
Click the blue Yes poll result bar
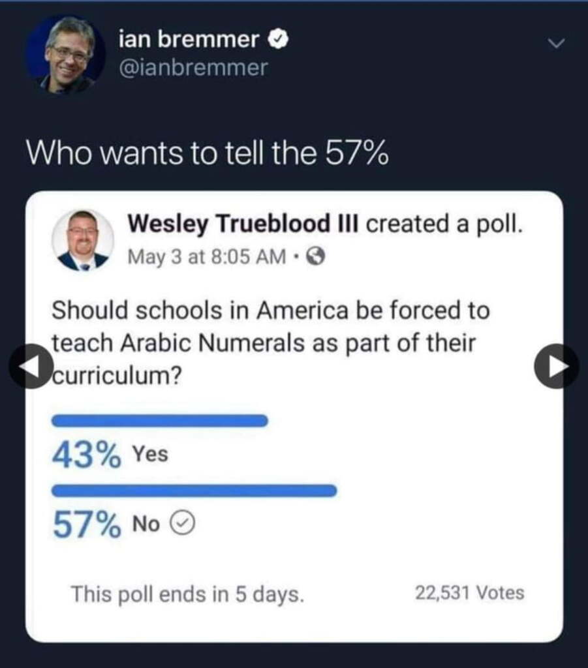click(159, 421)
